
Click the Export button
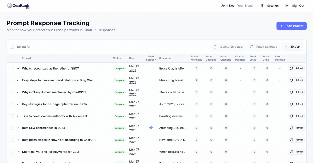click(292, 47)
